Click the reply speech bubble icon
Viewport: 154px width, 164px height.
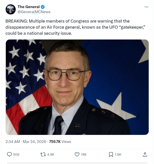(9, 154)
